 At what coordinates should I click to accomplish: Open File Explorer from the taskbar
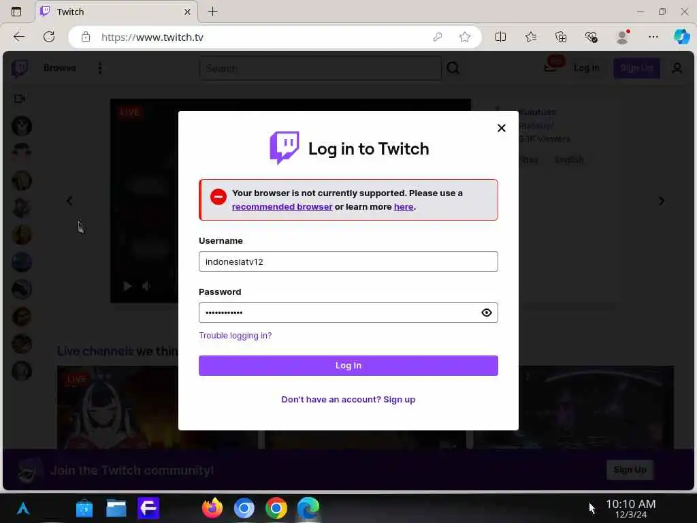(x=116, y=508)
